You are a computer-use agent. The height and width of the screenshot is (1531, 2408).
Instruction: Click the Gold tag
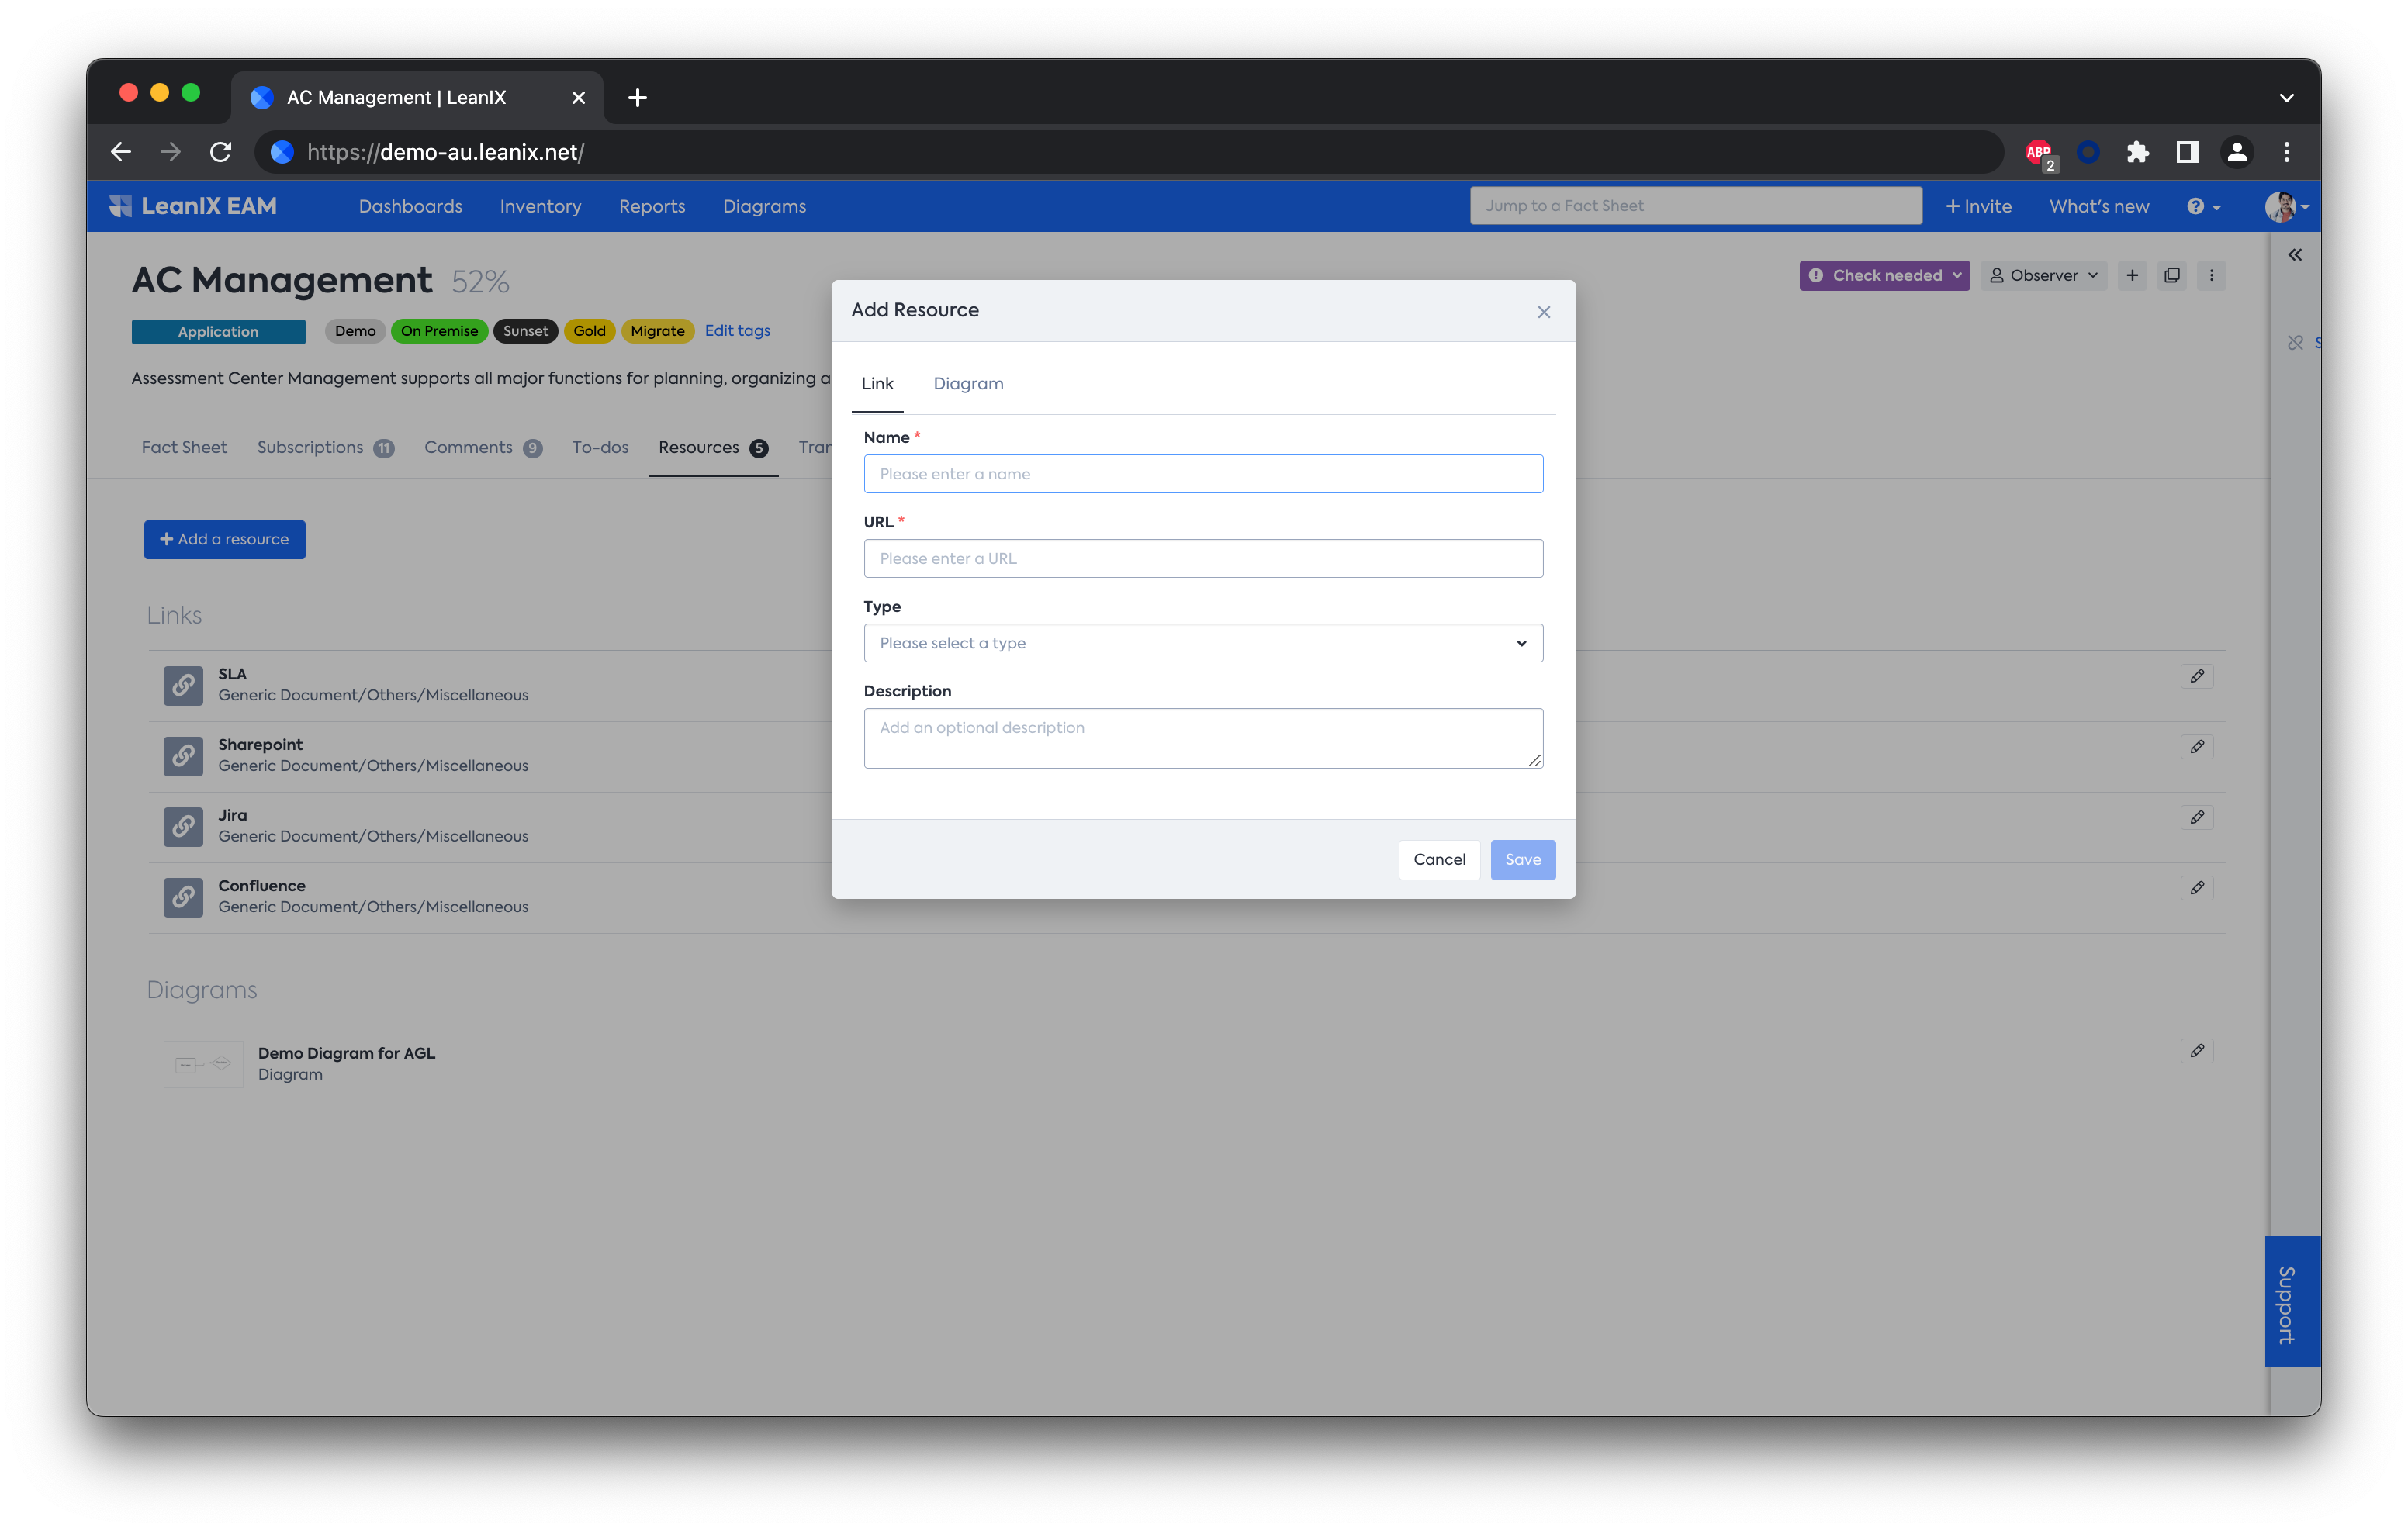pyautogui.click(x=589, y=331)
